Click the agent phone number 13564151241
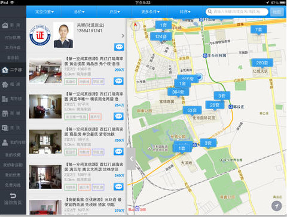287x217 pixels. (90, 31)
